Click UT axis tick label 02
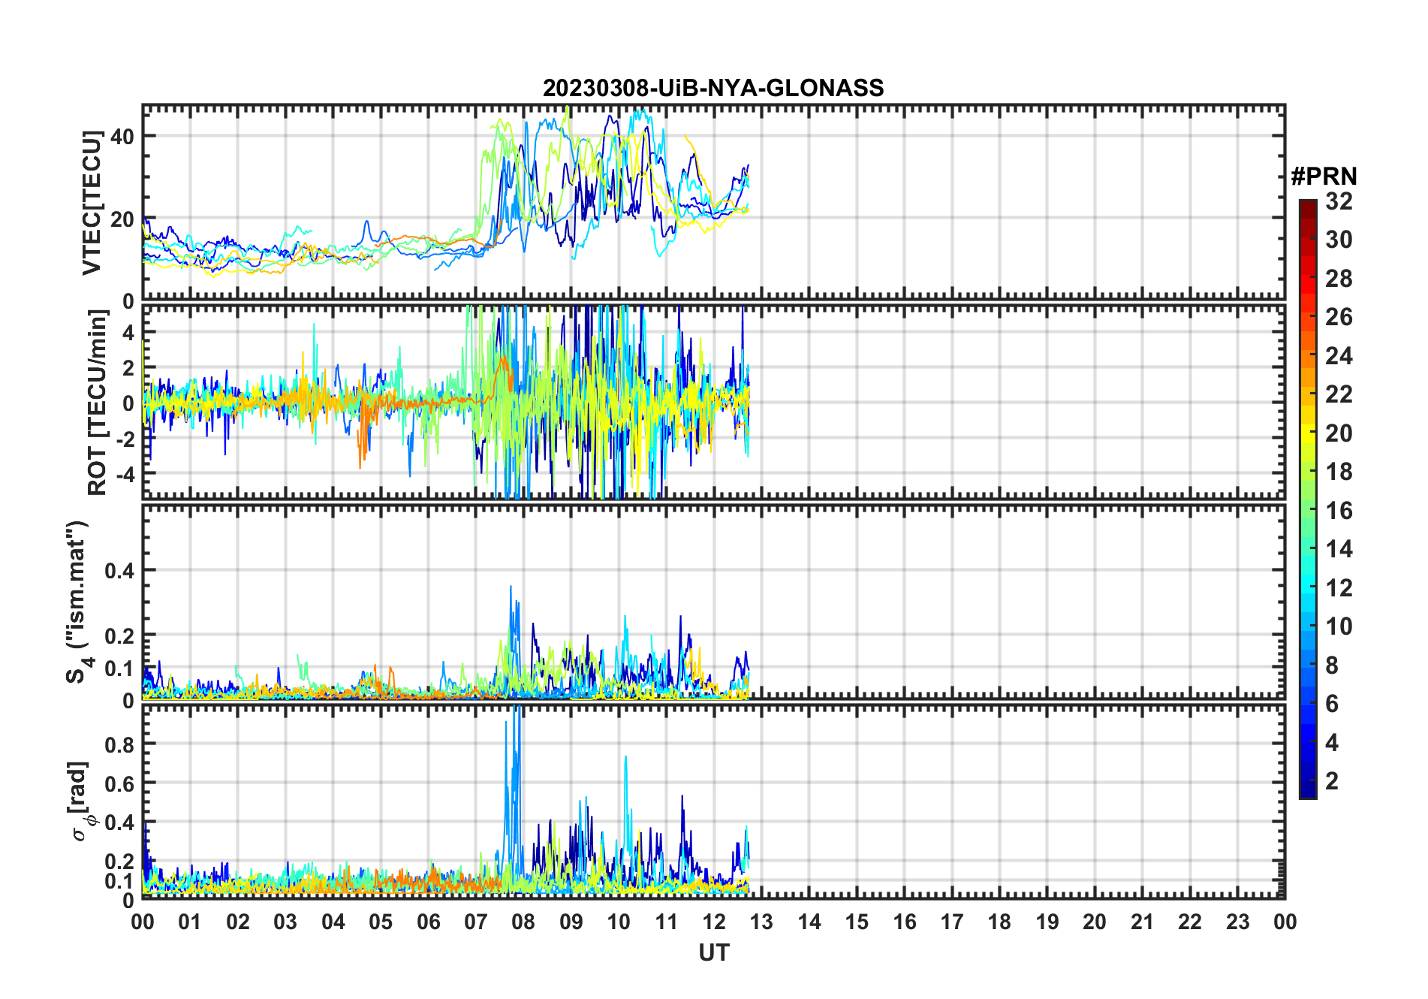 [x=238, y=922]
